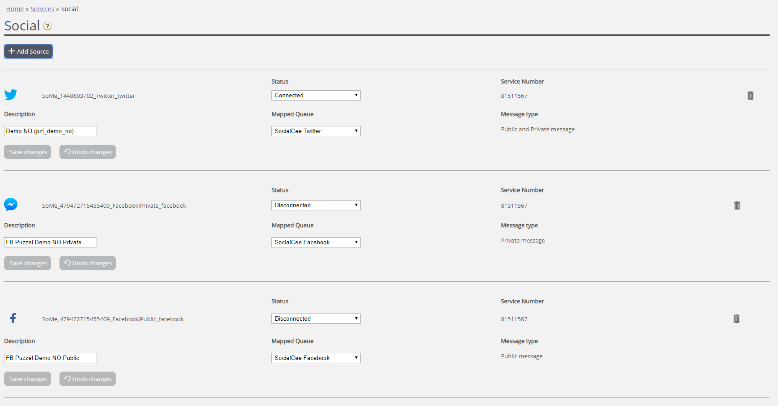The image size is (778, 406).
Task: Click the Facebook Messenger icon
Action: [11, 205]
